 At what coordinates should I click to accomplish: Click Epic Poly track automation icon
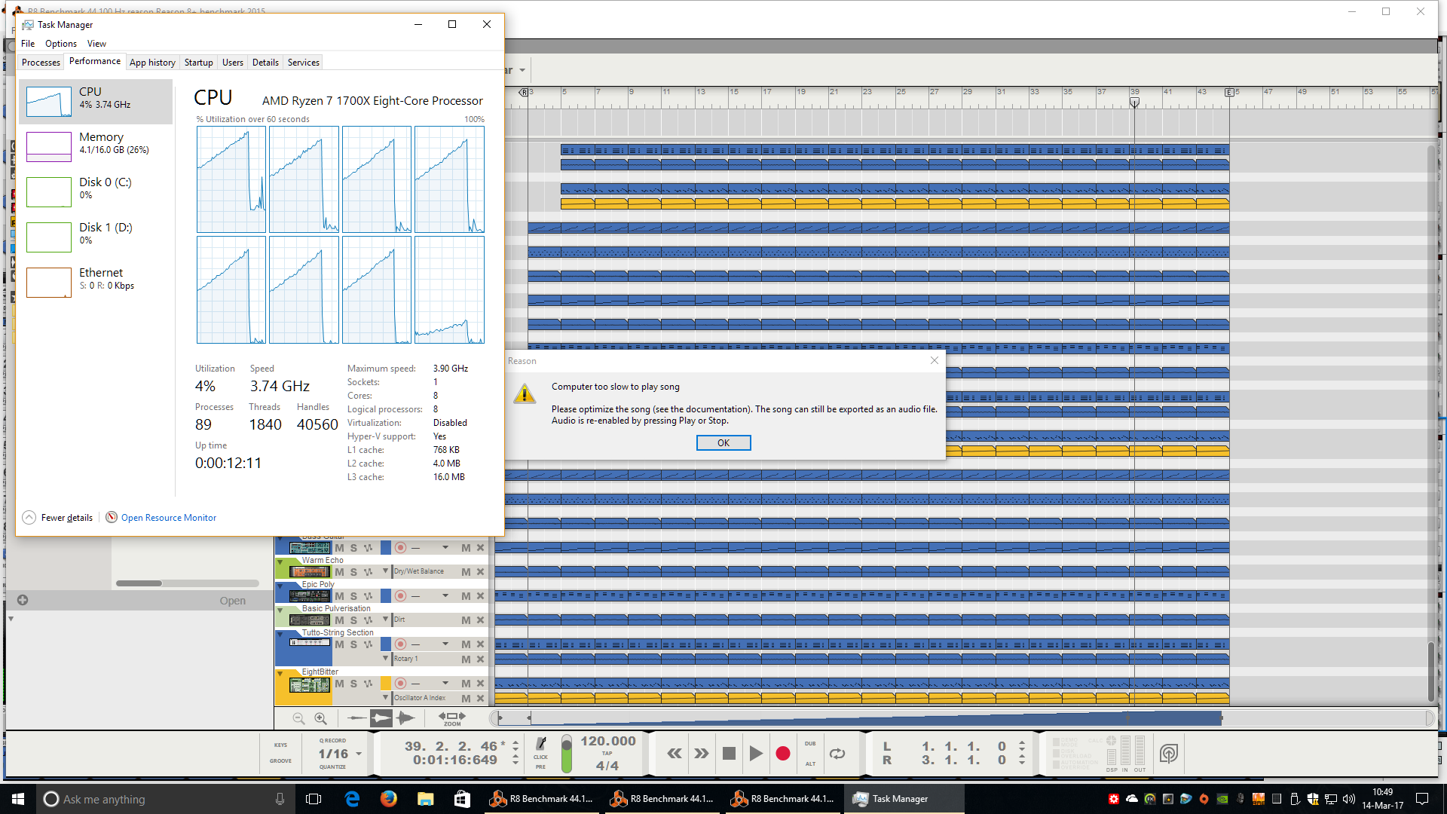pos(368,596)
